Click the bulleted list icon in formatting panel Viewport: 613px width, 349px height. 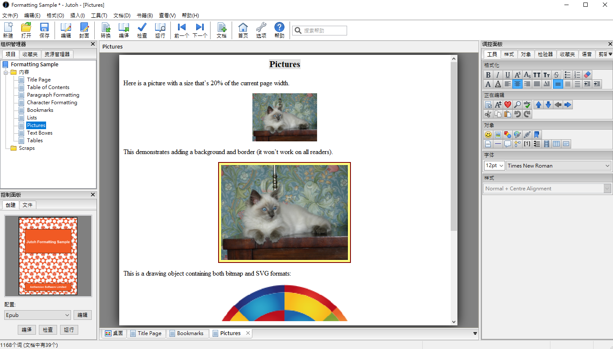[568, 75]
